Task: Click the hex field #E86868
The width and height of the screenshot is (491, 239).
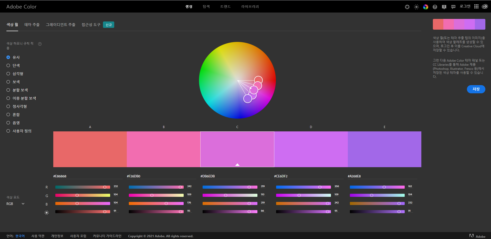Action: tap(88, 176)
